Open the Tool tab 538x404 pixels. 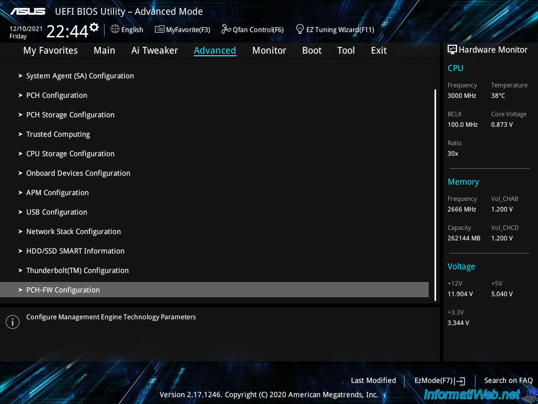pos(346,50)
